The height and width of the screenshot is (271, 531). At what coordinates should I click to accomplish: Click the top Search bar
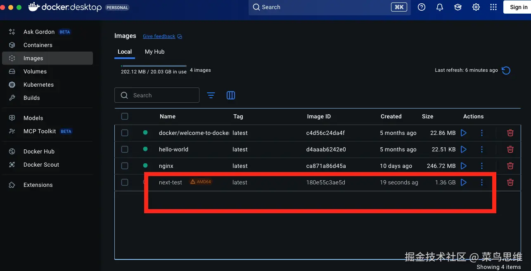[330, 7]
